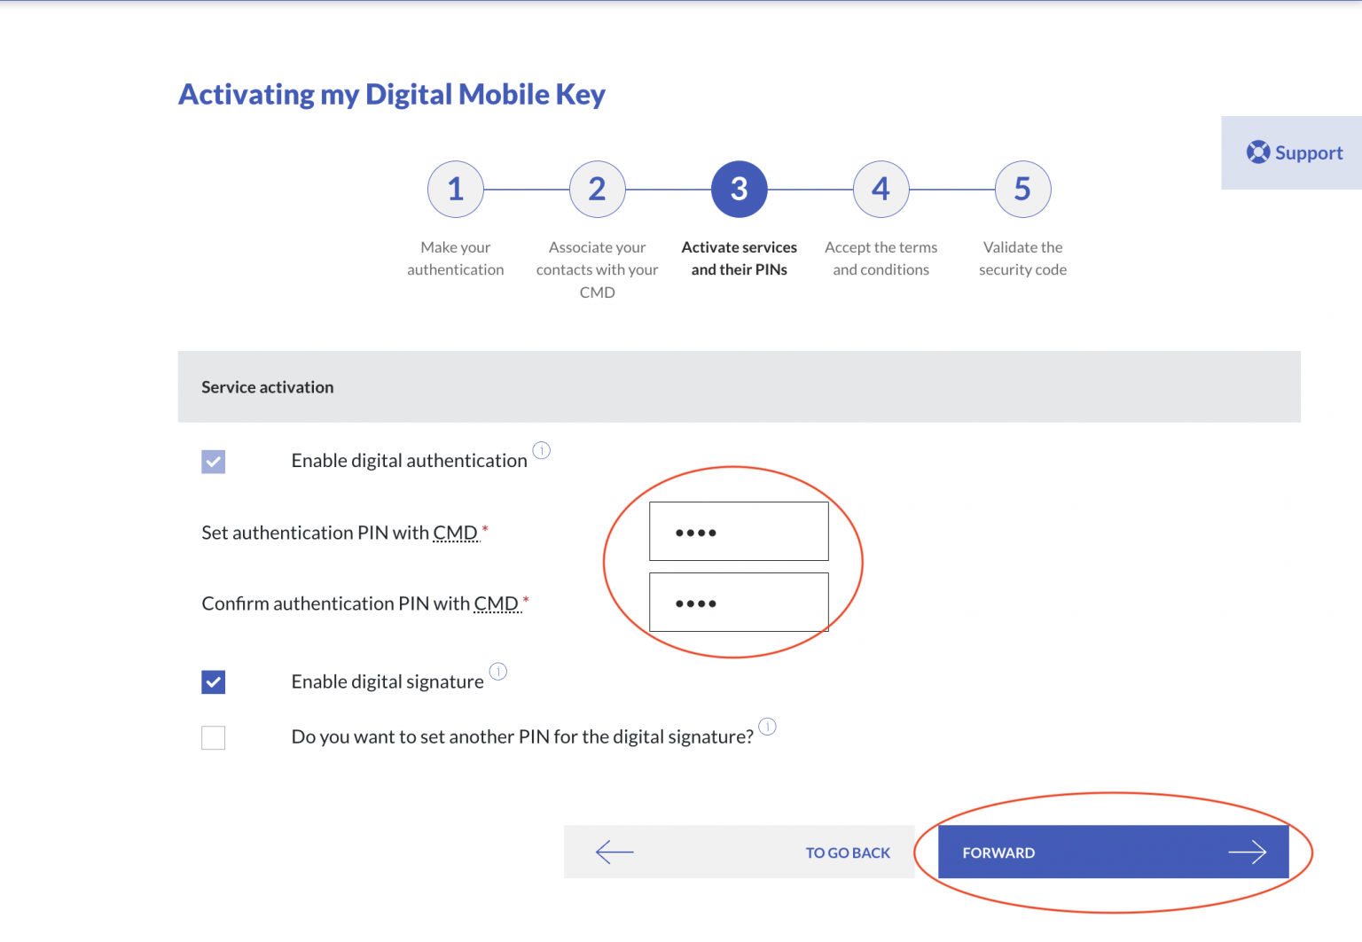Screen dimensions: 1362x942
Task: Show info for Enable digital authentication
Action: (x=542, y=450)
